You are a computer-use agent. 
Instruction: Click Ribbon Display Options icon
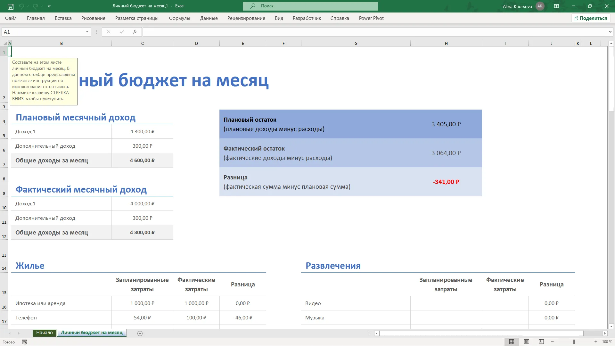tap(557, 6)
